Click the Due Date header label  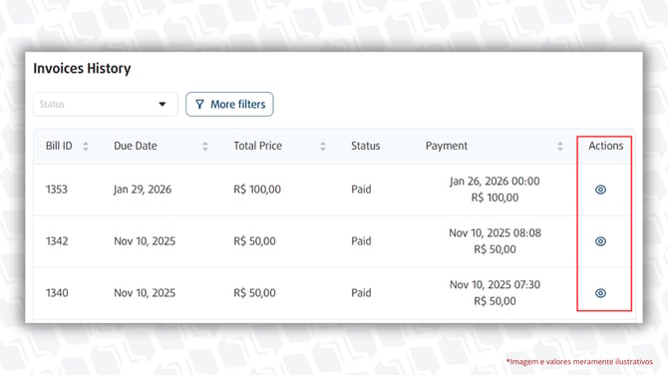click(136, 146)
